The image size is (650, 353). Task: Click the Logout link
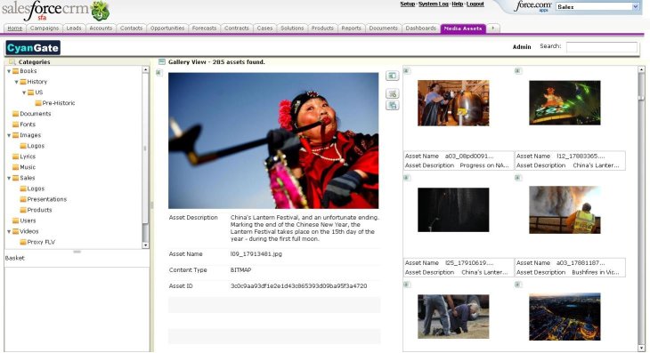[x=475, y=4]
